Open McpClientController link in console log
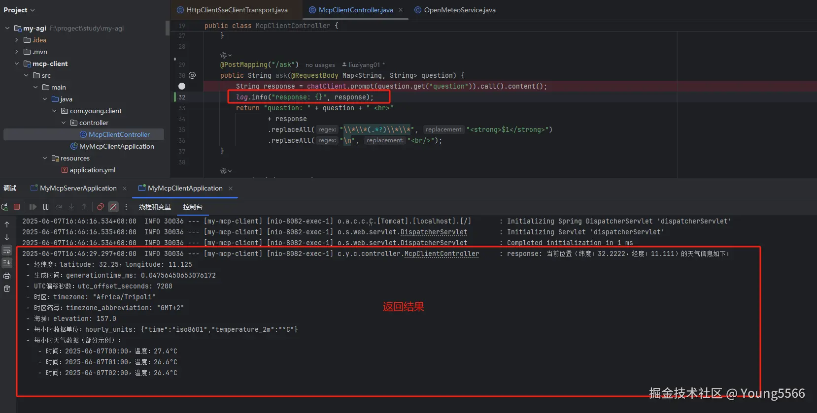The width and height of the screenshot is (817, 413). tap(442, 254)
